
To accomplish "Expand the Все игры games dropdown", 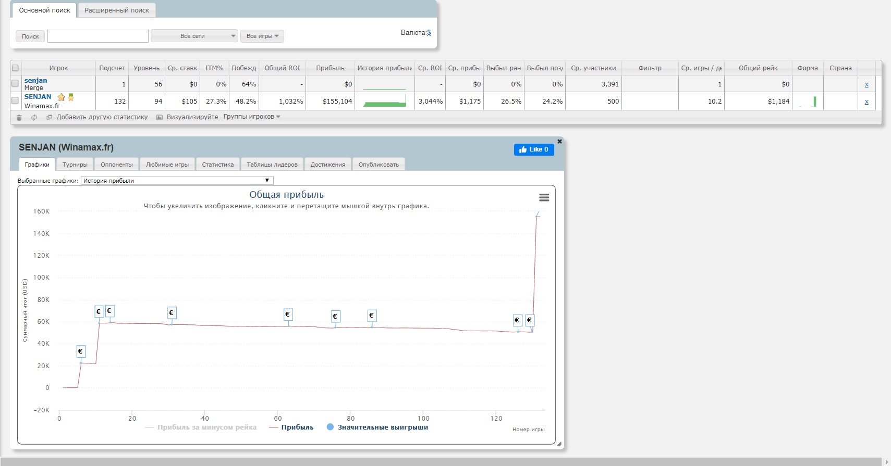I will pos(262,36).
